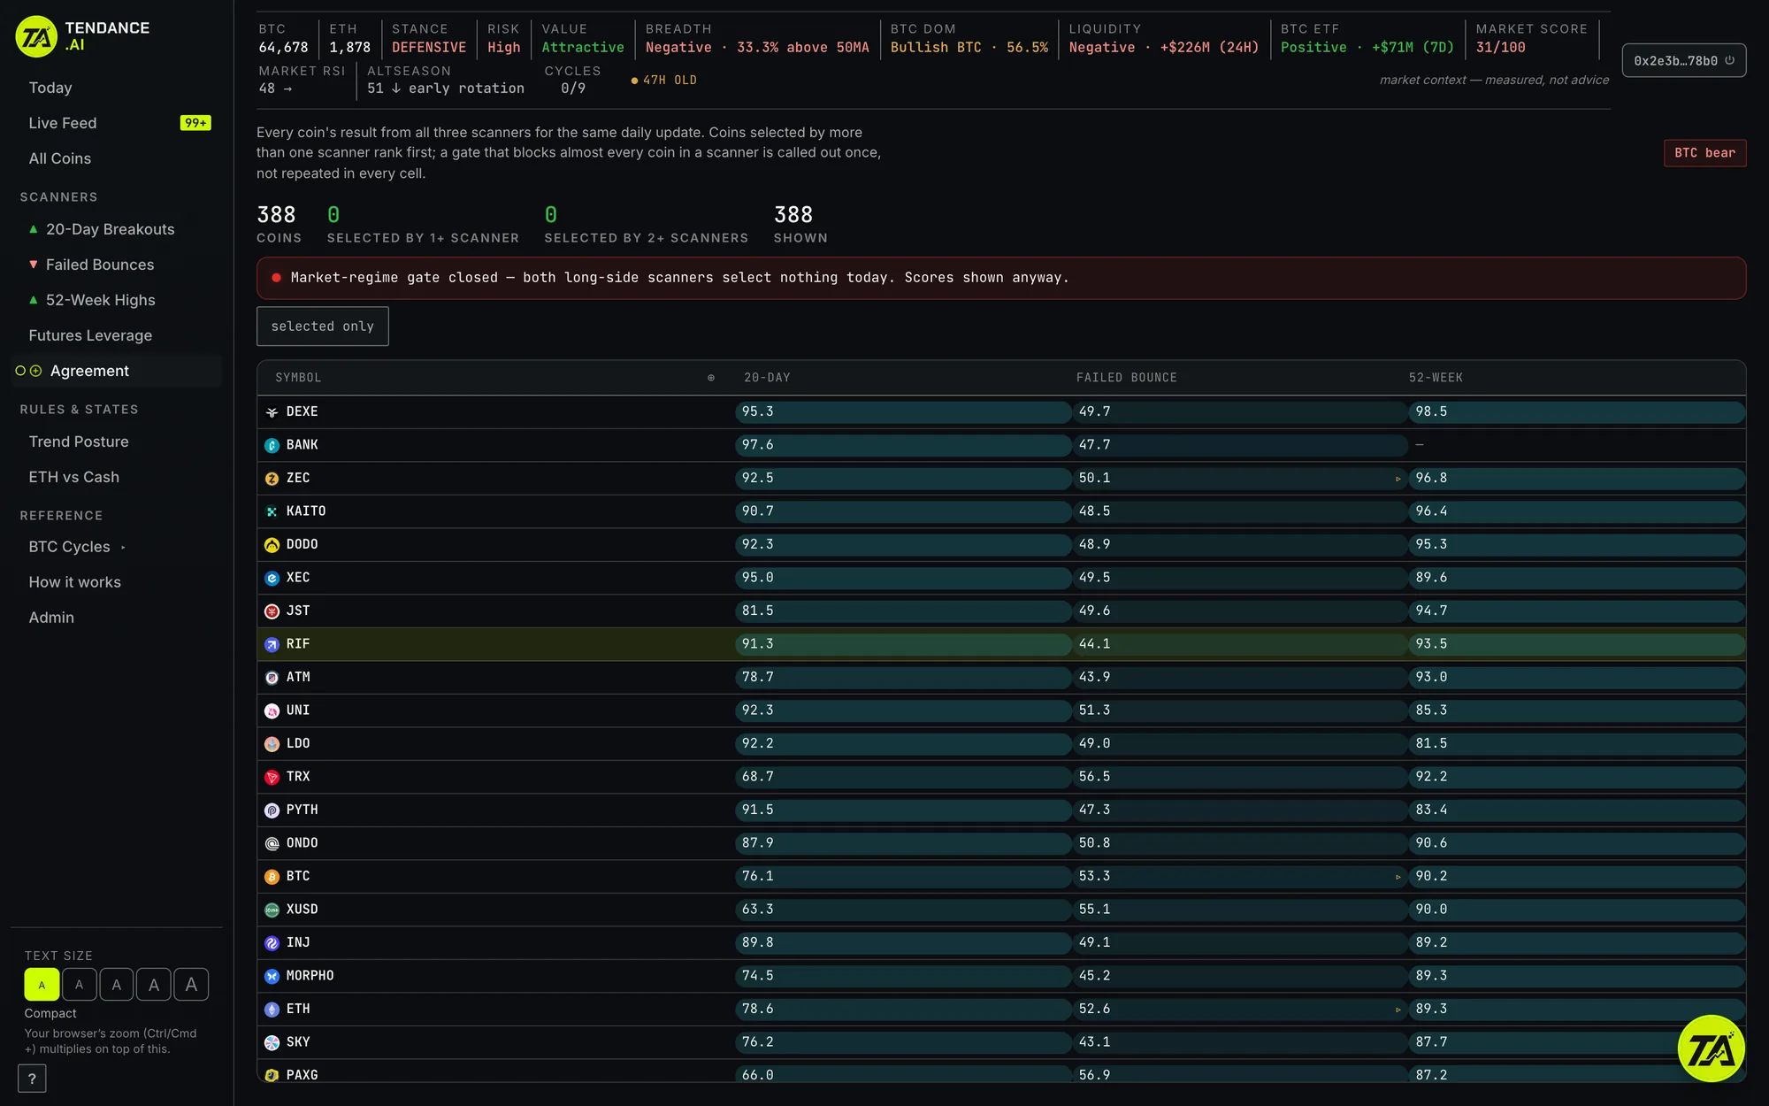Click the market-regime gate closed banner
The width and height of the screenshot is (1769, 1106).
(1000, 278)
